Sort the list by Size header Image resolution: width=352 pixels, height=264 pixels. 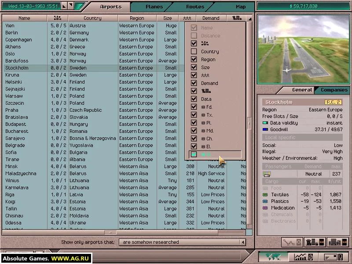[x=168, y=18]
